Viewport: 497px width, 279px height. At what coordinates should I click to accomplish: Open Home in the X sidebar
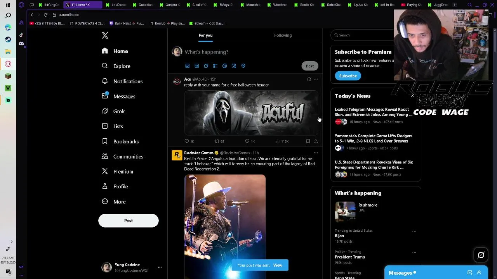click(x=115, y=51)
